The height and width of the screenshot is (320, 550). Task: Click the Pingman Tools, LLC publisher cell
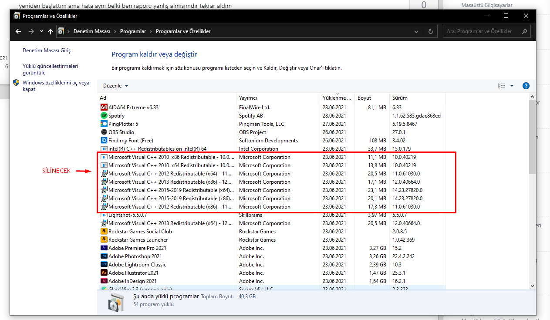pyautogui.click(x=262, y=124)
